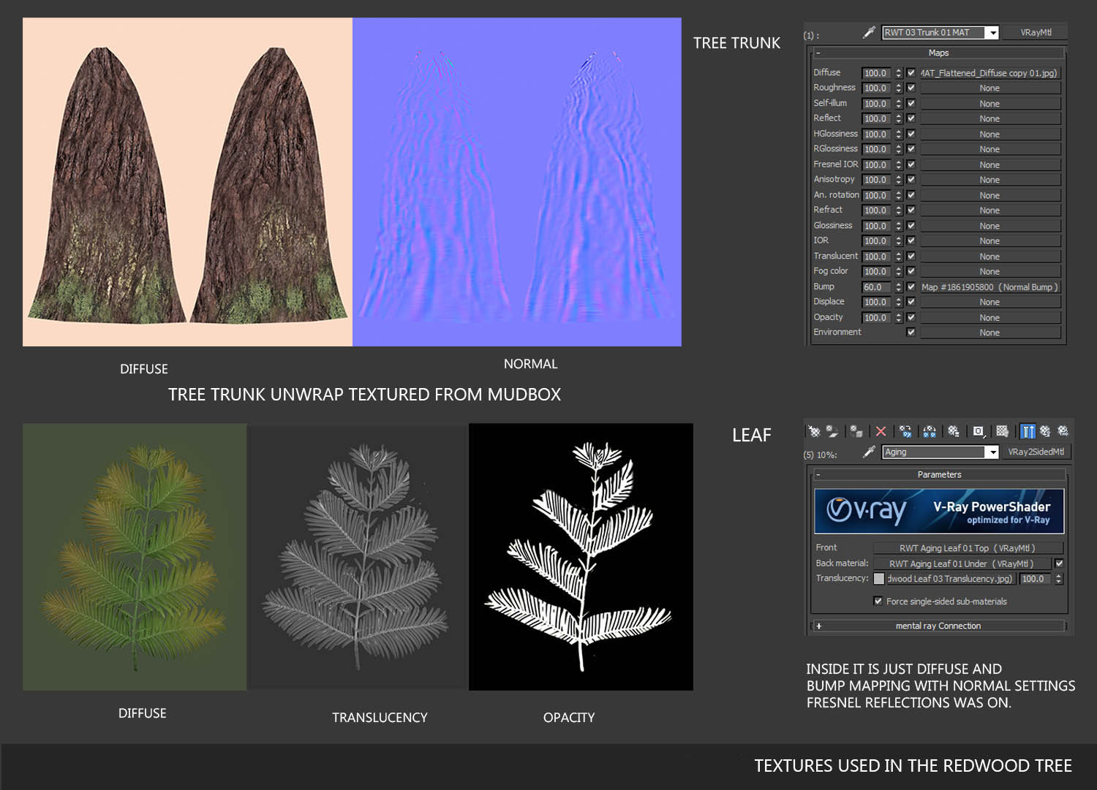Screen dimensions: 1097x790
Task: Click the red X Reset Map/Mtl icon
Action: coord(881,431)
